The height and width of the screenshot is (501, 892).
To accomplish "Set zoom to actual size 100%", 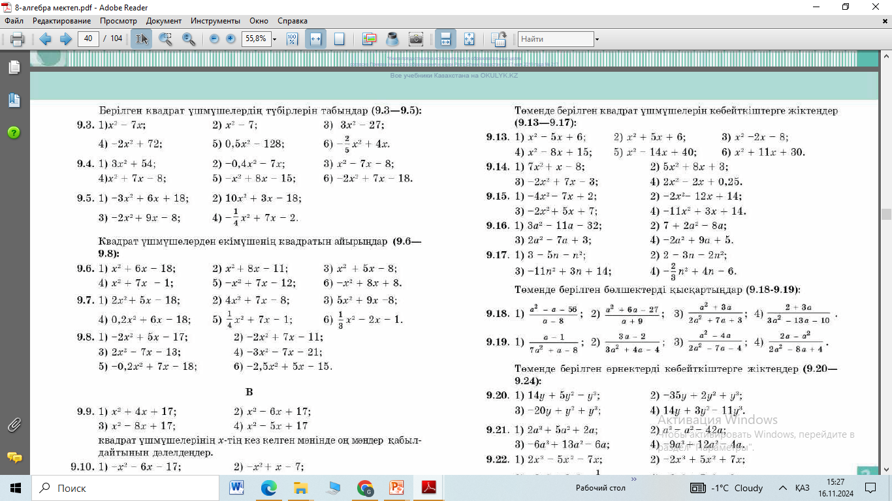I will coord(293,39).
